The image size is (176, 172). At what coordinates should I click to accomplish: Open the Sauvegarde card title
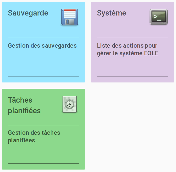click(x=28, y=13)
